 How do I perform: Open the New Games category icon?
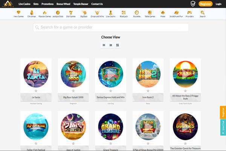(x=18, y=12)
